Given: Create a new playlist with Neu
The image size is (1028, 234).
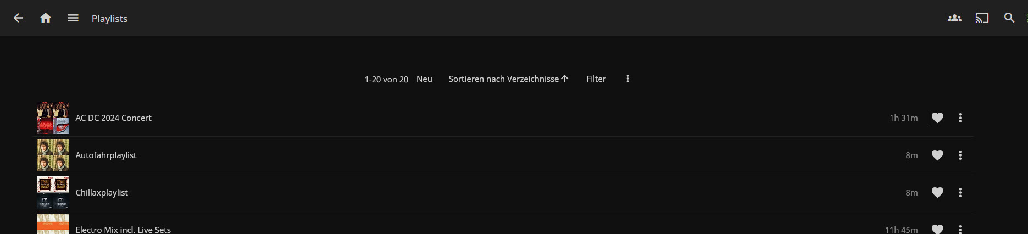Looking at the screenshot, I should point(424,79).
